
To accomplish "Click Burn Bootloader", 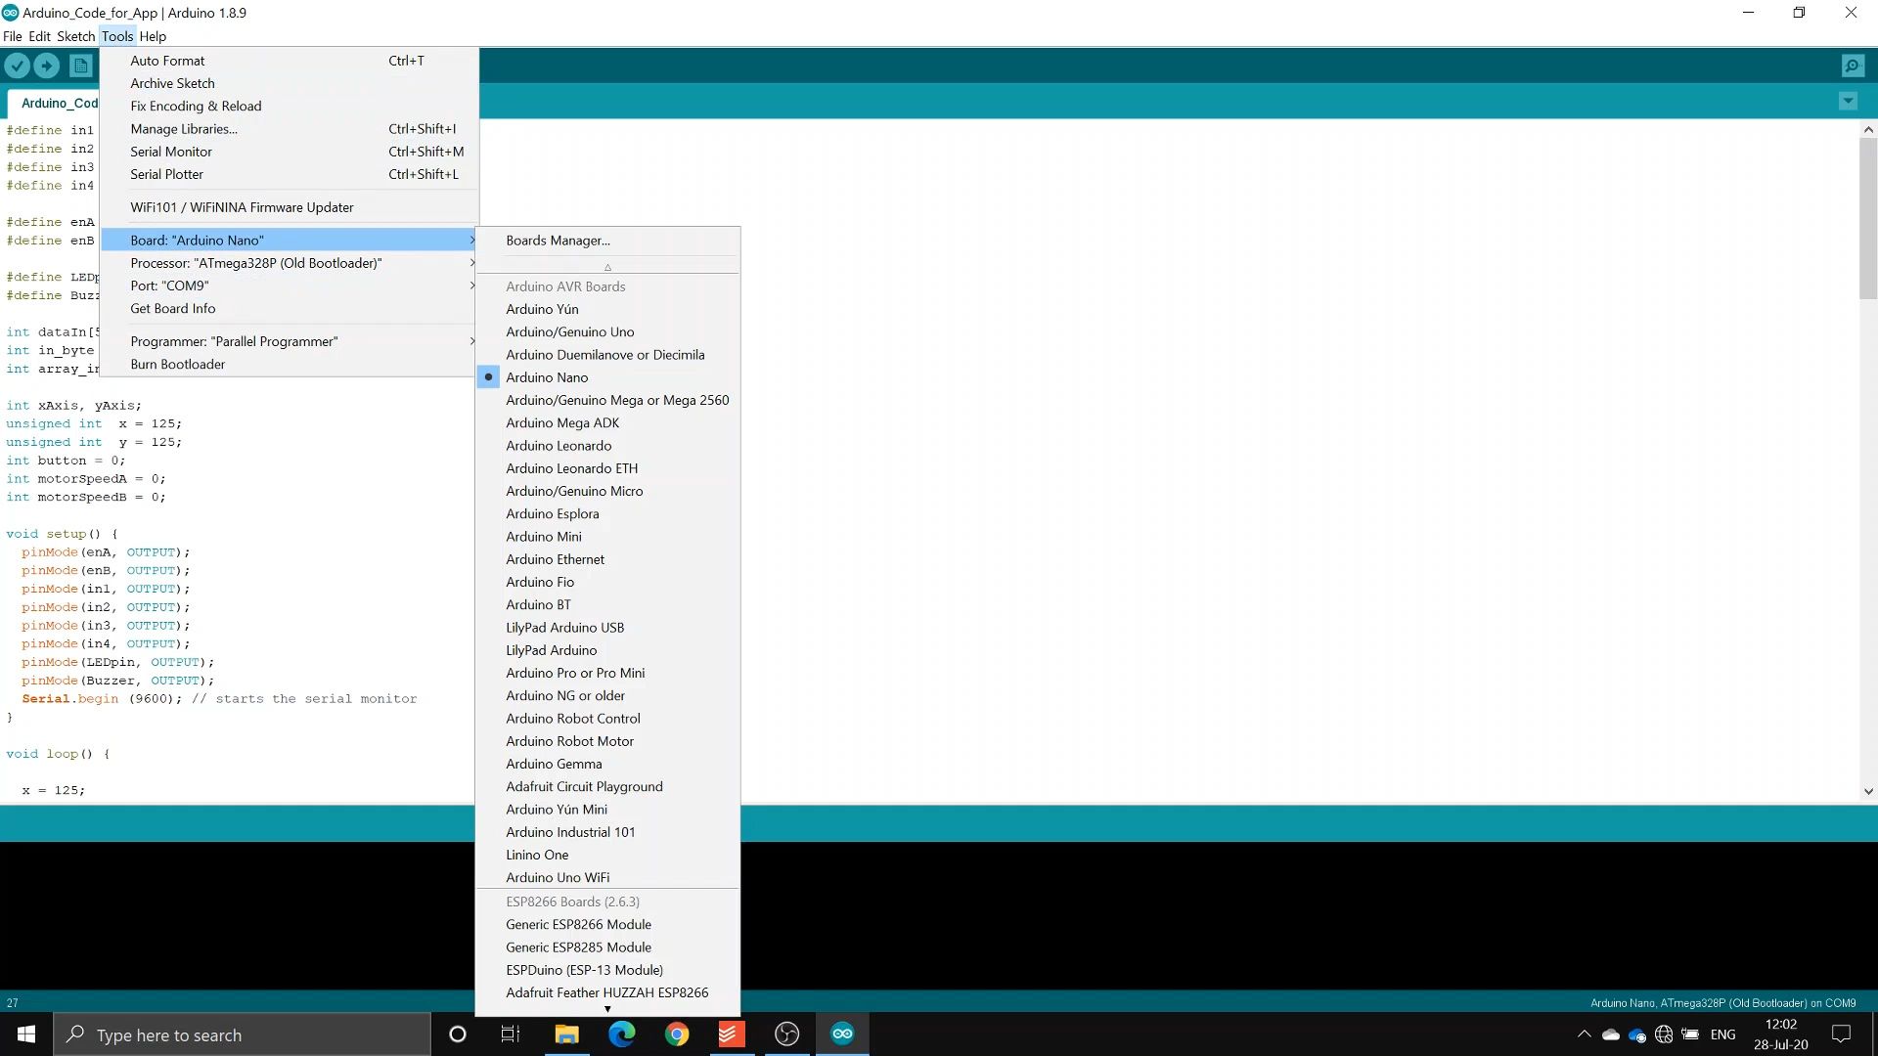I will pyautogui.click(x=177, y=365).
